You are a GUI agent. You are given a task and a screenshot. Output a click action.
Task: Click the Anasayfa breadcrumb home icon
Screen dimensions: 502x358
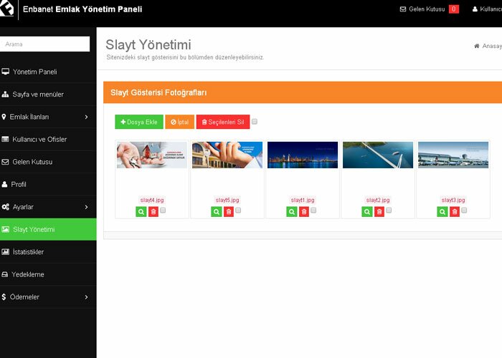click(477, 46)
